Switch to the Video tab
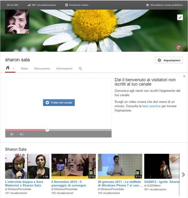This screenshot has width=188, height=198. click(24, 68)
